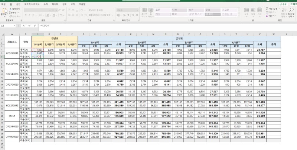
Task: Open the Page Layout (페이지 레이아웃) tab
Action: [32, 4]
